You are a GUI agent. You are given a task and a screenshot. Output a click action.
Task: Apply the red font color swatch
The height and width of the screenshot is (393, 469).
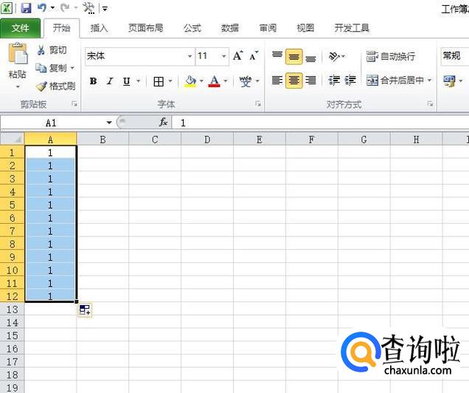(214, 81)
